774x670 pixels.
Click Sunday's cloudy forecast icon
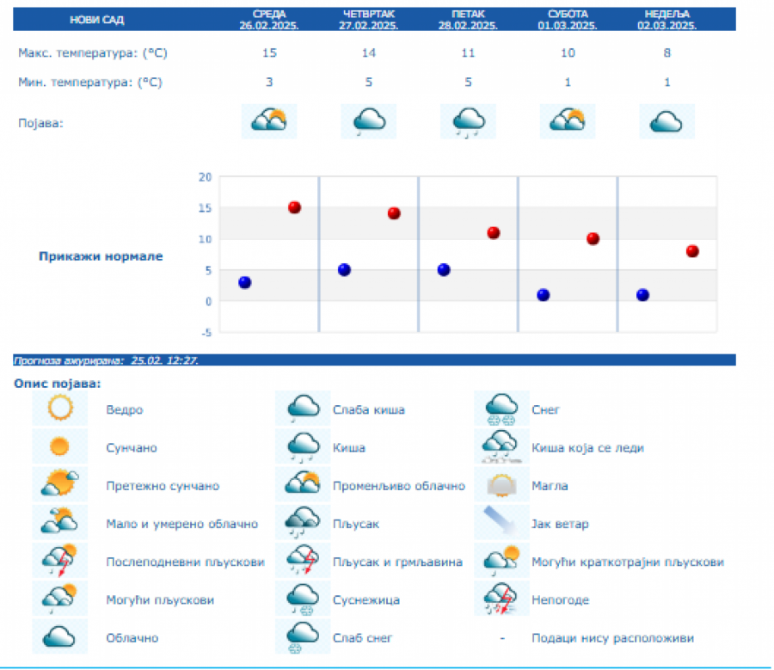tap(666, 121)
